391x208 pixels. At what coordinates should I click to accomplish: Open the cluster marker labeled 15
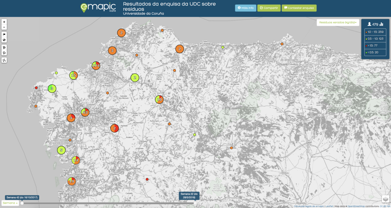click(x=74, y=75)
